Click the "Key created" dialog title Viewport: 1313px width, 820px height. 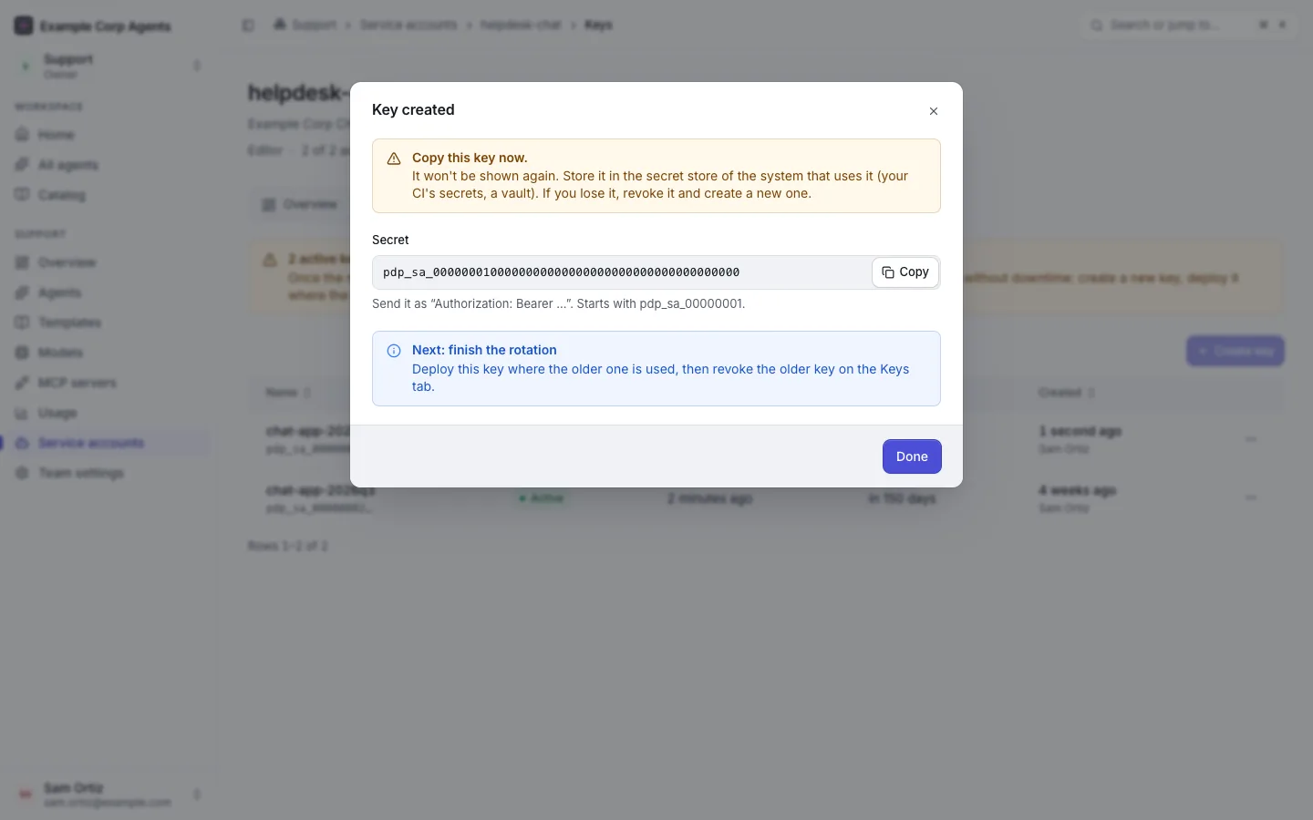[413, 110]
